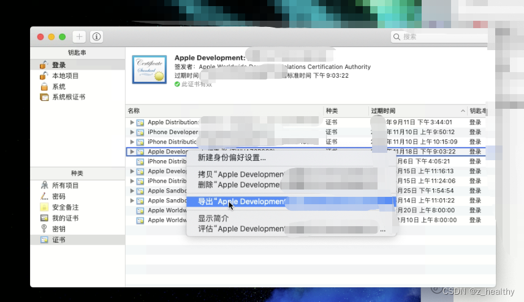Click certificate icon of iPhone Developer row
The width and height of the screenshot is (524, 302).
pyautogui.click(x=140, y=132)
